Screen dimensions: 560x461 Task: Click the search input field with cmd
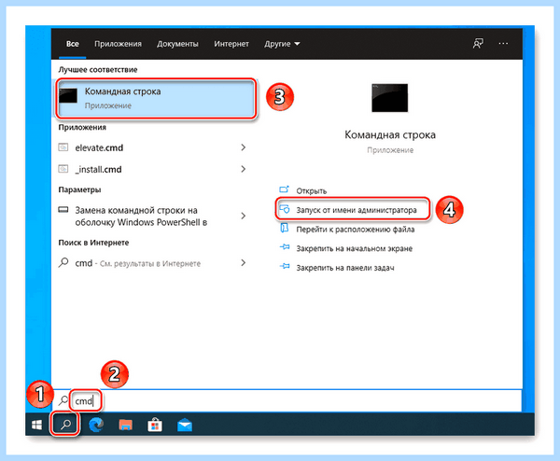coord(287,400)
